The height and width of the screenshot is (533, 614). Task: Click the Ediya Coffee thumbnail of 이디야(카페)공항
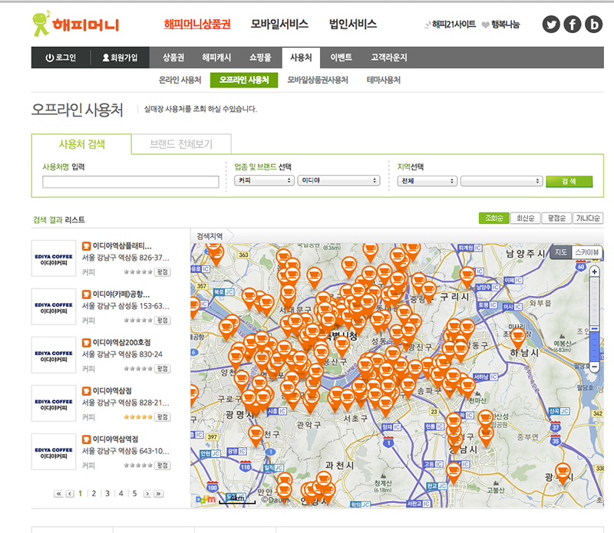[x=54, y=307]
